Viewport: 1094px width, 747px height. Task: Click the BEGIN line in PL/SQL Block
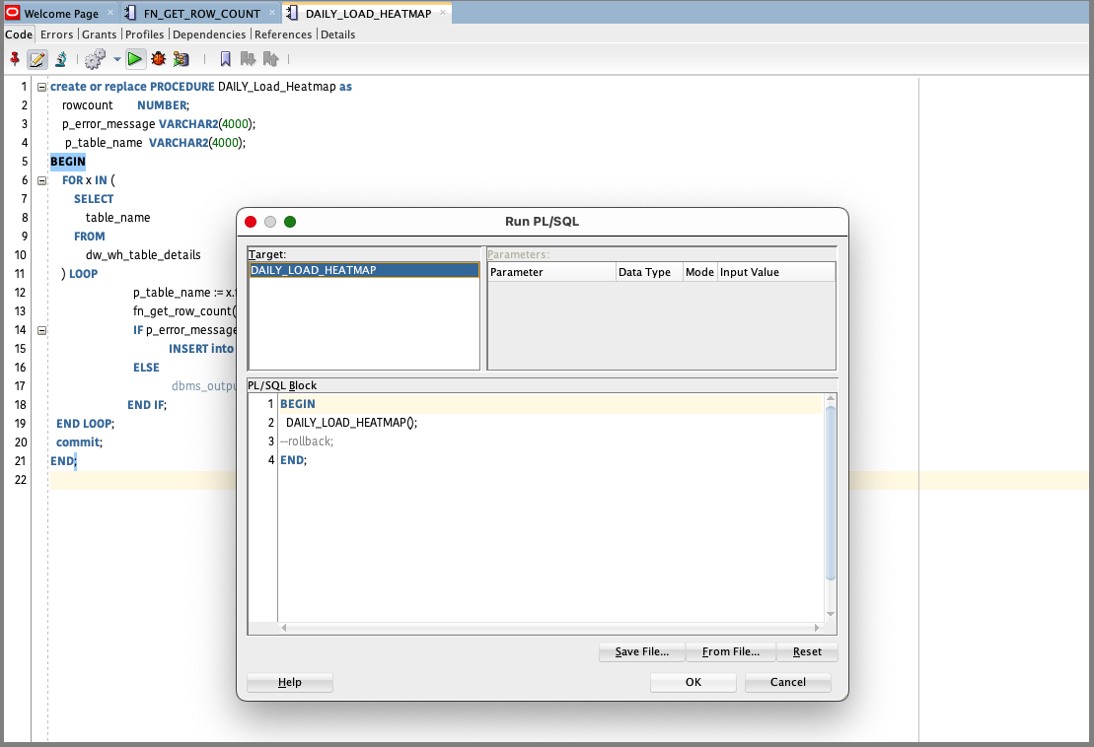[550, 404]
